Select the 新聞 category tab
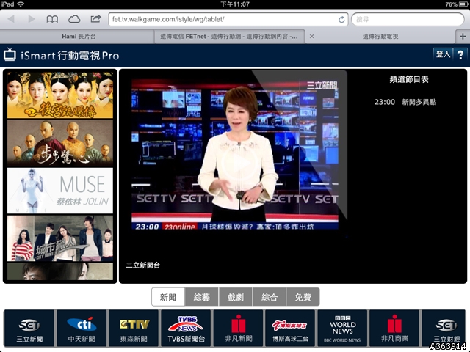The image size is (470, 352). click(168, 297)
